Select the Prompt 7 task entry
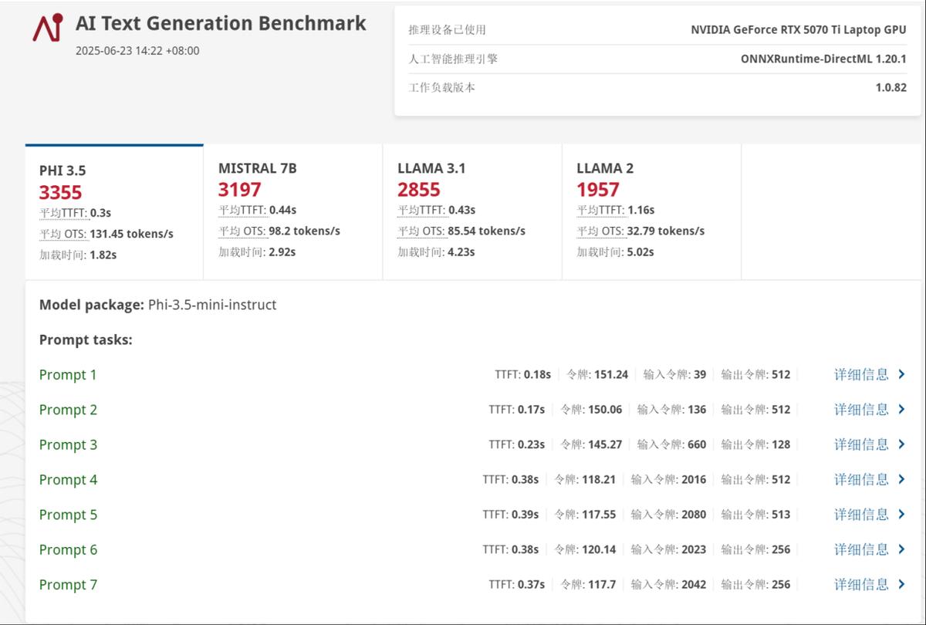This screenshot has height=625, width=926. point(68,585)
